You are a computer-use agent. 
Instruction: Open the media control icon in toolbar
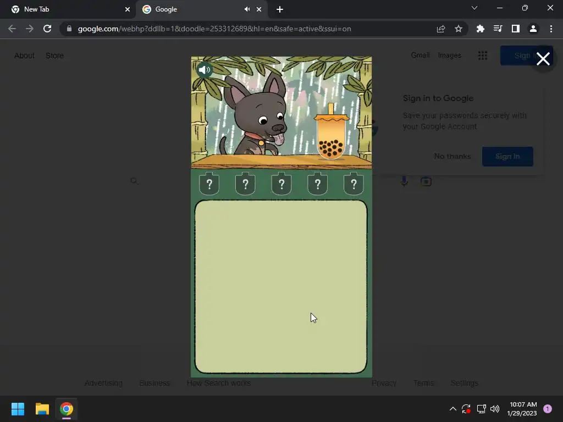(498, 29)
